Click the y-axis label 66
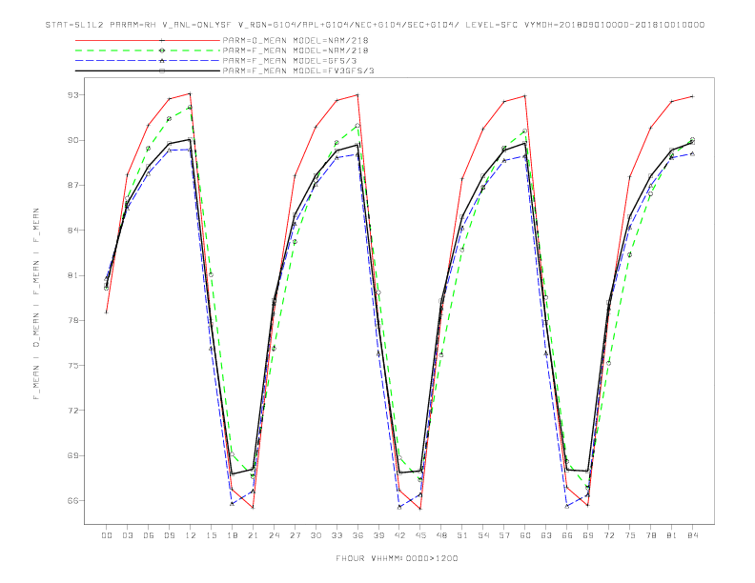 pyautogui.click(x=72, y=501)
